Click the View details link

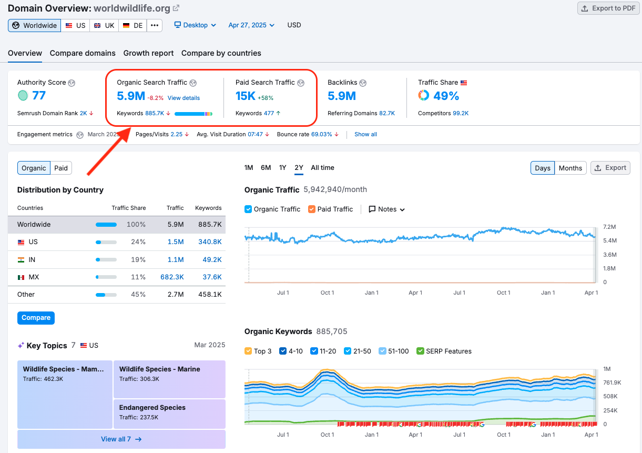tap(184, 97)
